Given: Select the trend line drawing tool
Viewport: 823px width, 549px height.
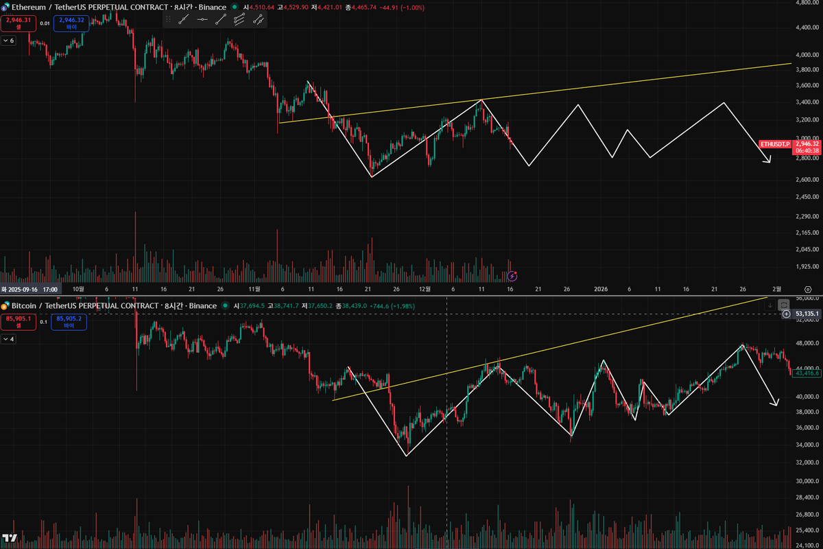Looking at the screenshot, I should pos(184,20).
